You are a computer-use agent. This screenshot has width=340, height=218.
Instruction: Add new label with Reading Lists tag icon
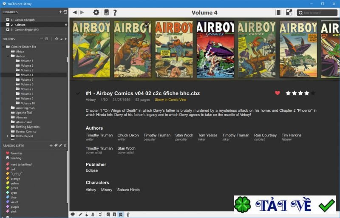coord(56,145)
